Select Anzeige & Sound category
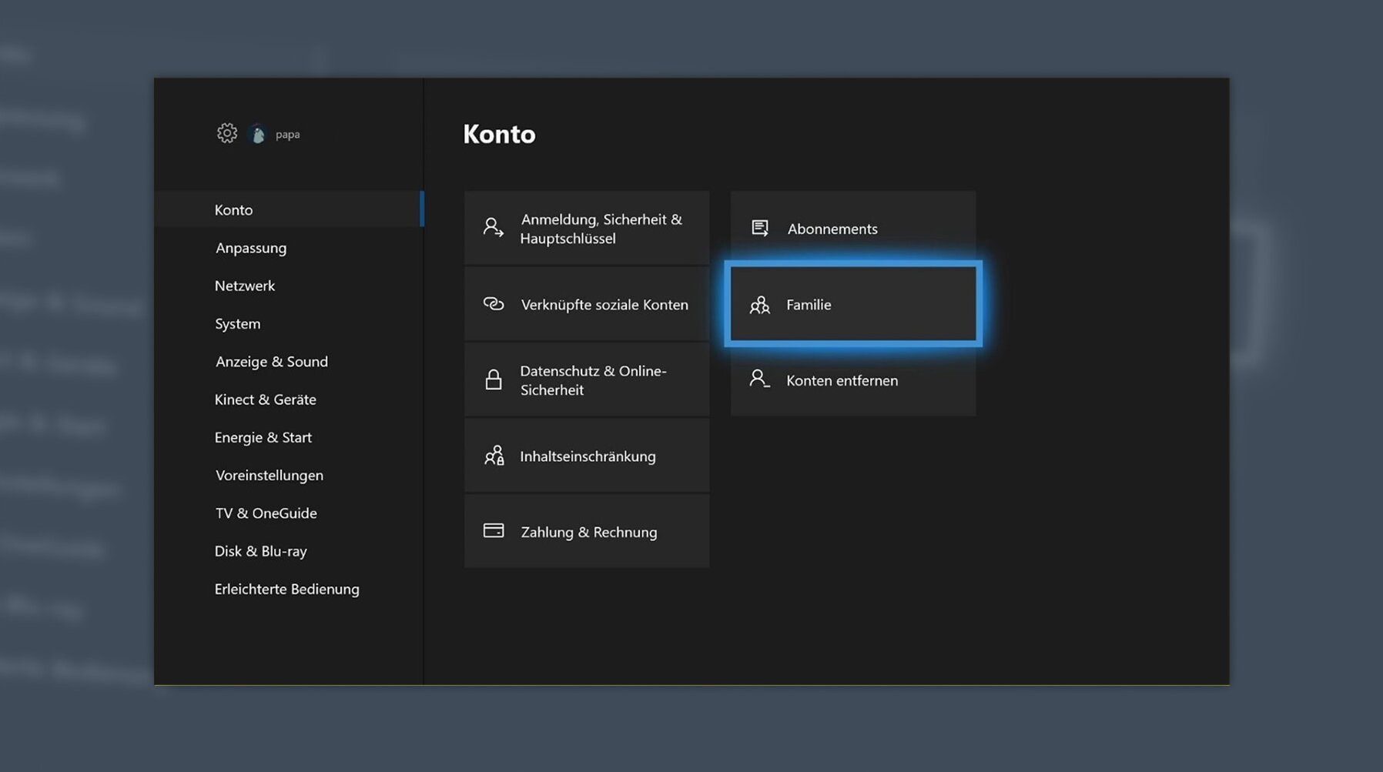The image size is (1383, 772). pyautogui.click(x=271, y=361)
